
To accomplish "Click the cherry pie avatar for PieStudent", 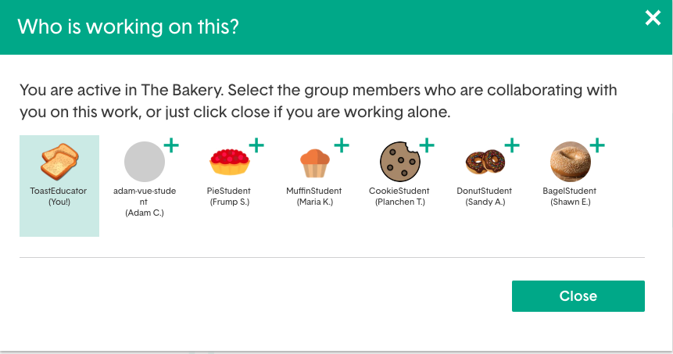I will (230, 162).
